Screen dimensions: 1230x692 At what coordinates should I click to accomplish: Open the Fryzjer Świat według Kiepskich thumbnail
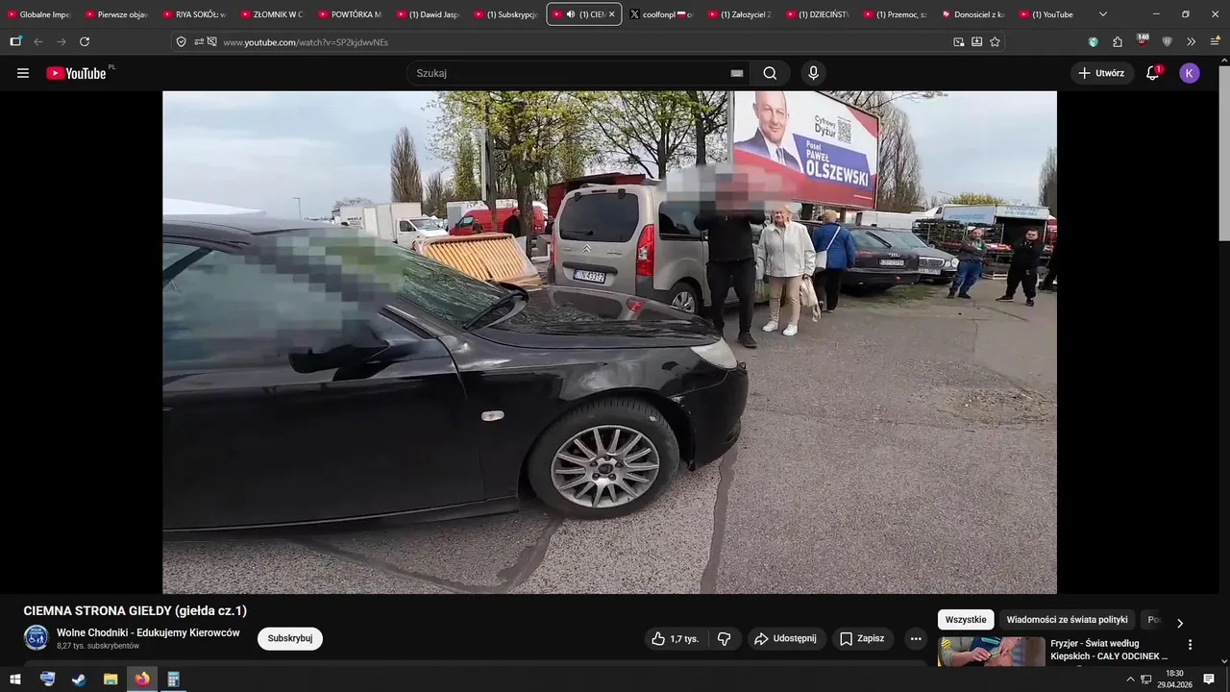992,652
